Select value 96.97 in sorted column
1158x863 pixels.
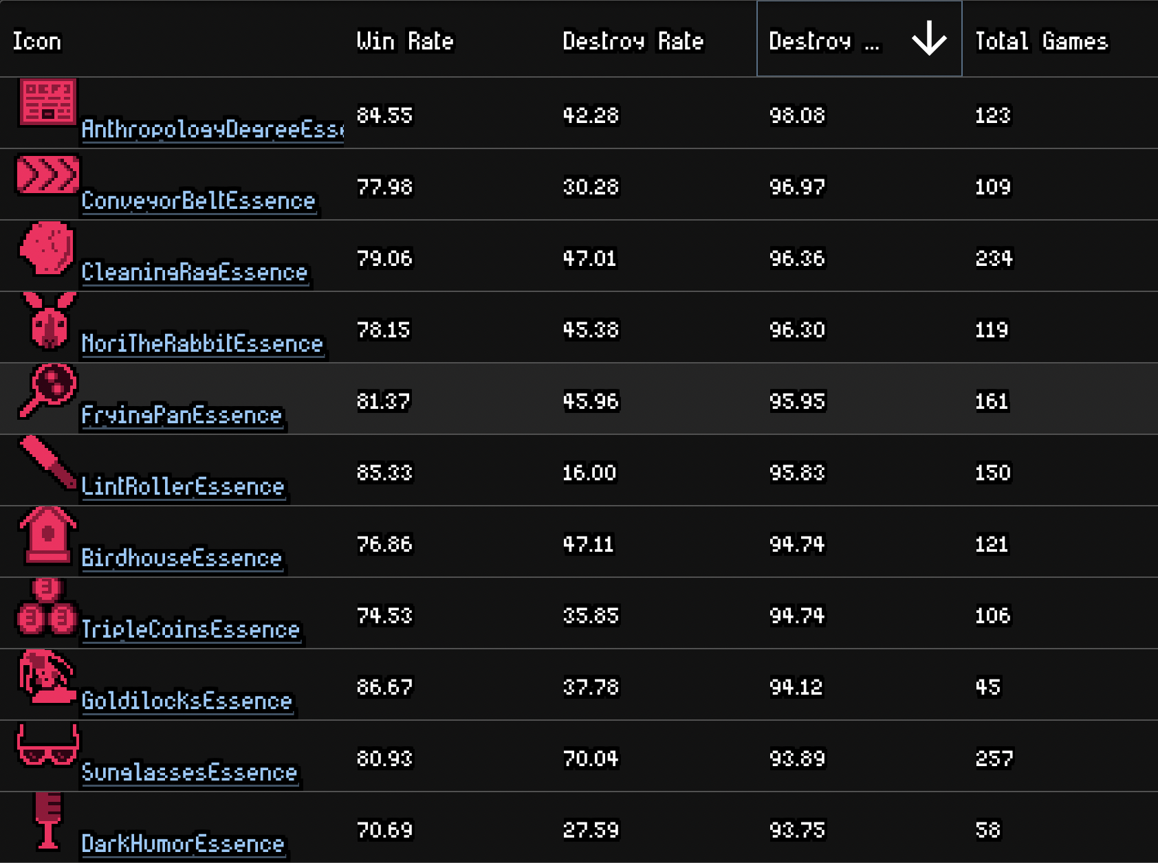tap(797, 186)
